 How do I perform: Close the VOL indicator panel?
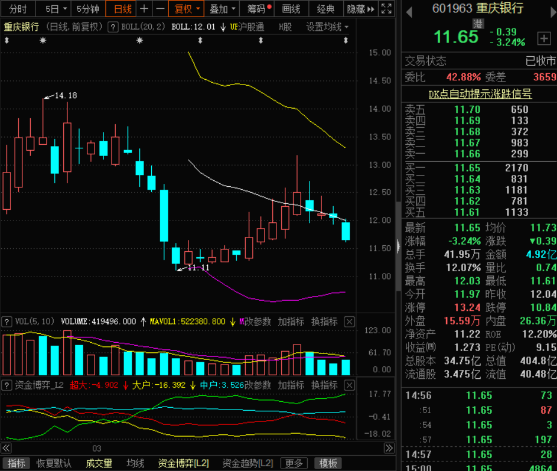(x=350, y=321)
